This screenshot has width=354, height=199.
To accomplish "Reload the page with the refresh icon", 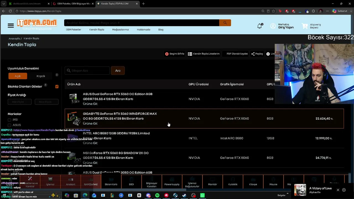I will point(10,11).
